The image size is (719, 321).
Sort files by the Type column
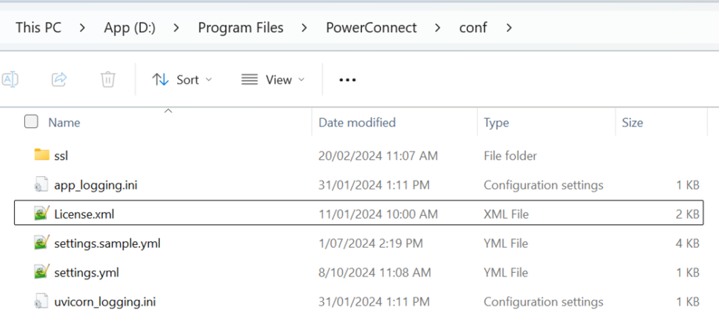(496, 122)
